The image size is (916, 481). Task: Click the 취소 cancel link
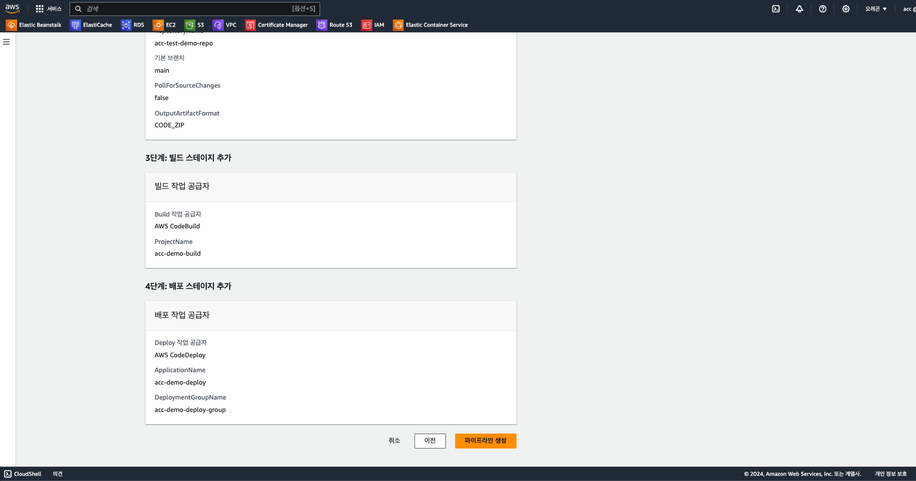[x=394, y=441]
